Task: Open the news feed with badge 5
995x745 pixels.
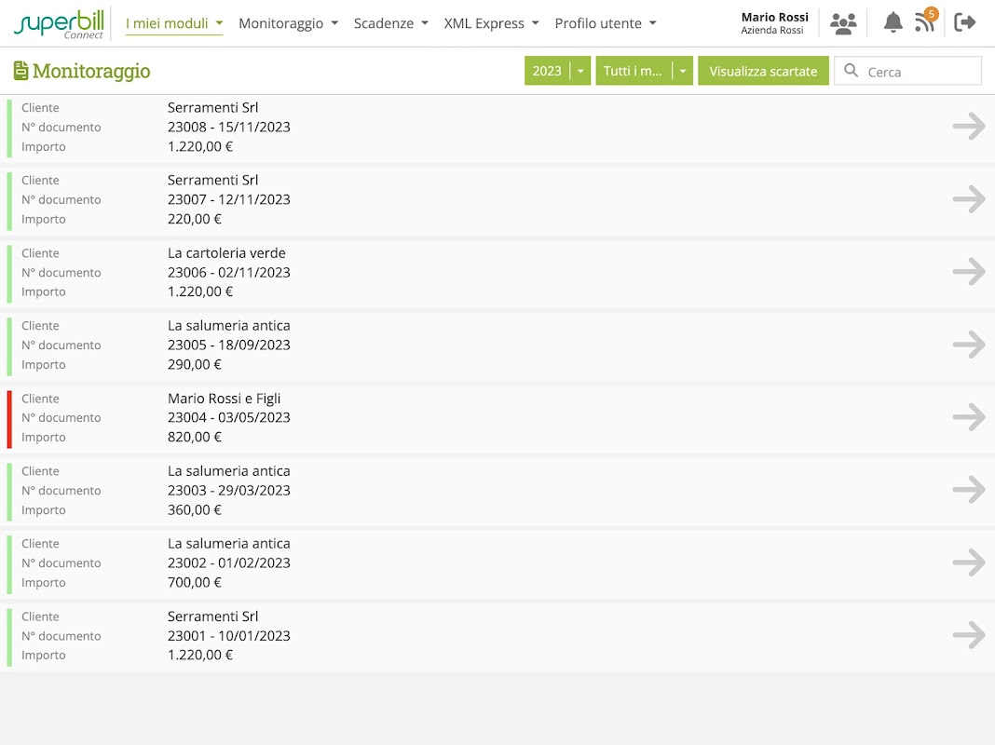Action: click(925, 20)
